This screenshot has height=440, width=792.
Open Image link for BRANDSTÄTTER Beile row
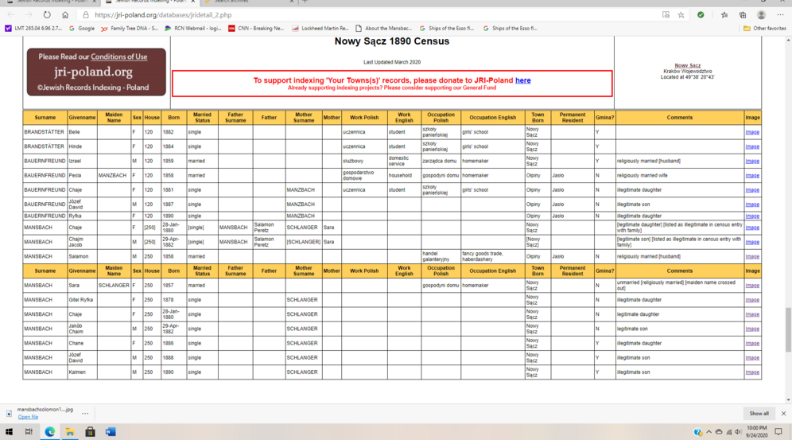coord(752,132)
